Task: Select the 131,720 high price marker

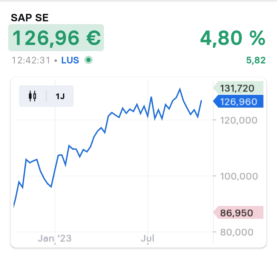Action: pos(238,88)
